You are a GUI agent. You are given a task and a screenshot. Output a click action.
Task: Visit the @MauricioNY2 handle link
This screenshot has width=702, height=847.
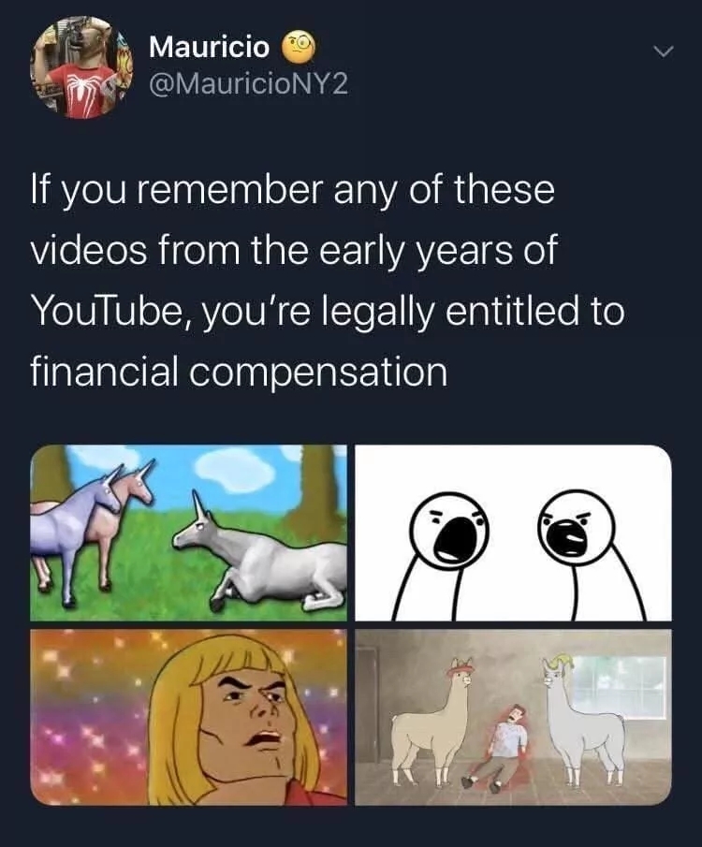249,83
